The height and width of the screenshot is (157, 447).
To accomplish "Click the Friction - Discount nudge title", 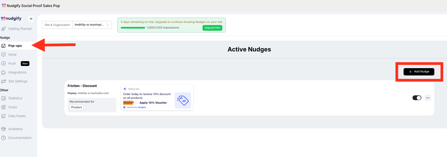I will pos(82,86).
